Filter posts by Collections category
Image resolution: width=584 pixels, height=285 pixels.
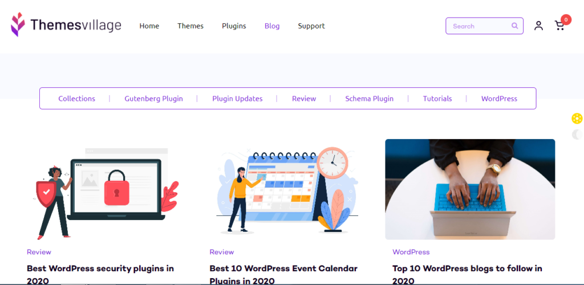click(x=77, y=99)
